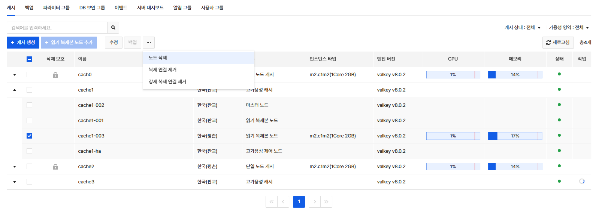Check the cache1-ha row checkbox
The height and width of the screenshot is (217, 602).
30,151
